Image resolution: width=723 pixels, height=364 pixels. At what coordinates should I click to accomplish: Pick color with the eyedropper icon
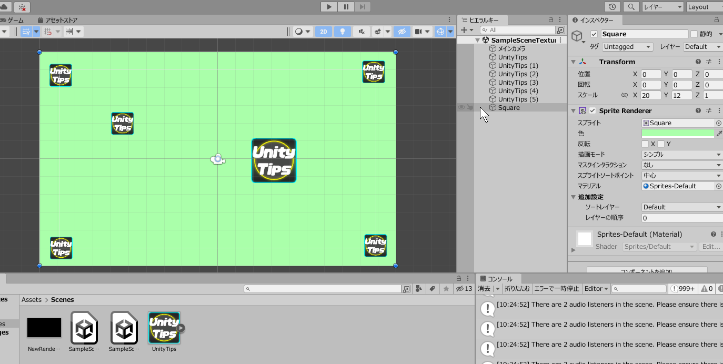tap(719, 134)
